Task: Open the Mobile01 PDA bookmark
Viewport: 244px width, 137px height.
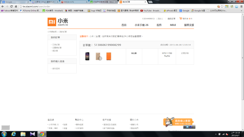Action: tap(53, 11)
